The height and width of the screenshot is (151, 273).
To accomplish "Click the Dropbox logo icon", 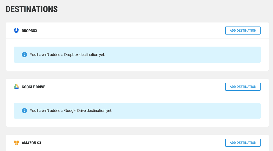I will click(x=16, y=31).
